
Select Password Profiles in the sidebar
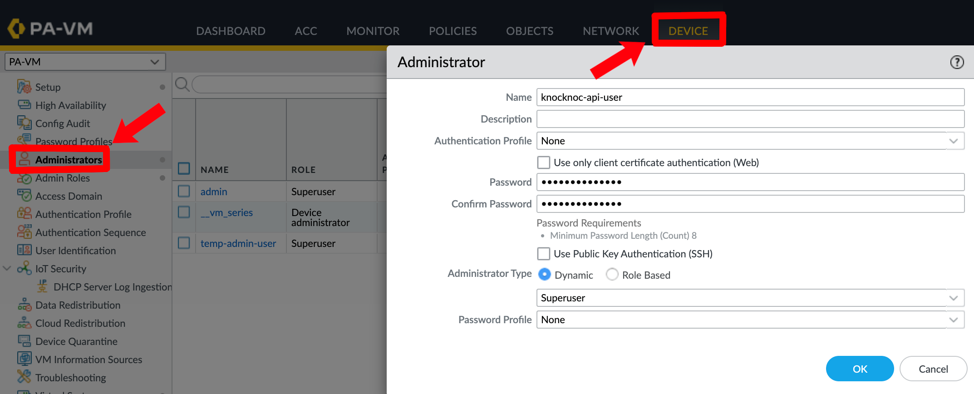74,142
